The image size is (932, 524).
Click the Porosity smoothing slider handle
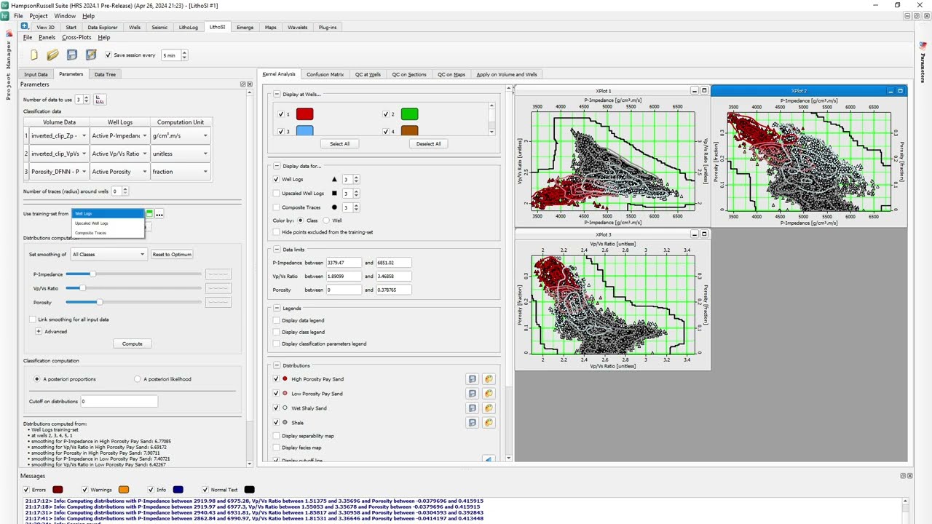click(x=99, y=302)
